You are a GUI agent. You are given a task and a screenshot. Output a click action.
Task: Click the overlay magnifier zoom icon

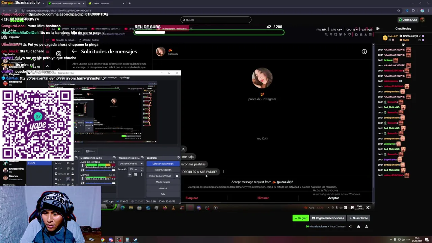[x=326, y=34]
